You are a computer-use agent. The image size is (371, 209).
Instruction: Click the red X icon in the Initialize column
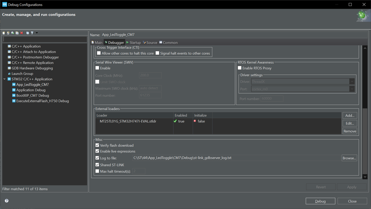[x=195, y=121]
